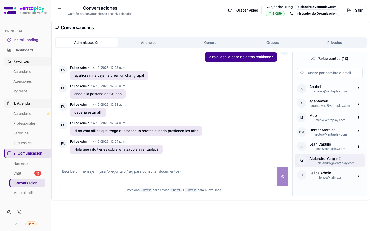Open the three-dot menu for Anabel
This screenshot has width=370, height=231.
coord(358,89)
